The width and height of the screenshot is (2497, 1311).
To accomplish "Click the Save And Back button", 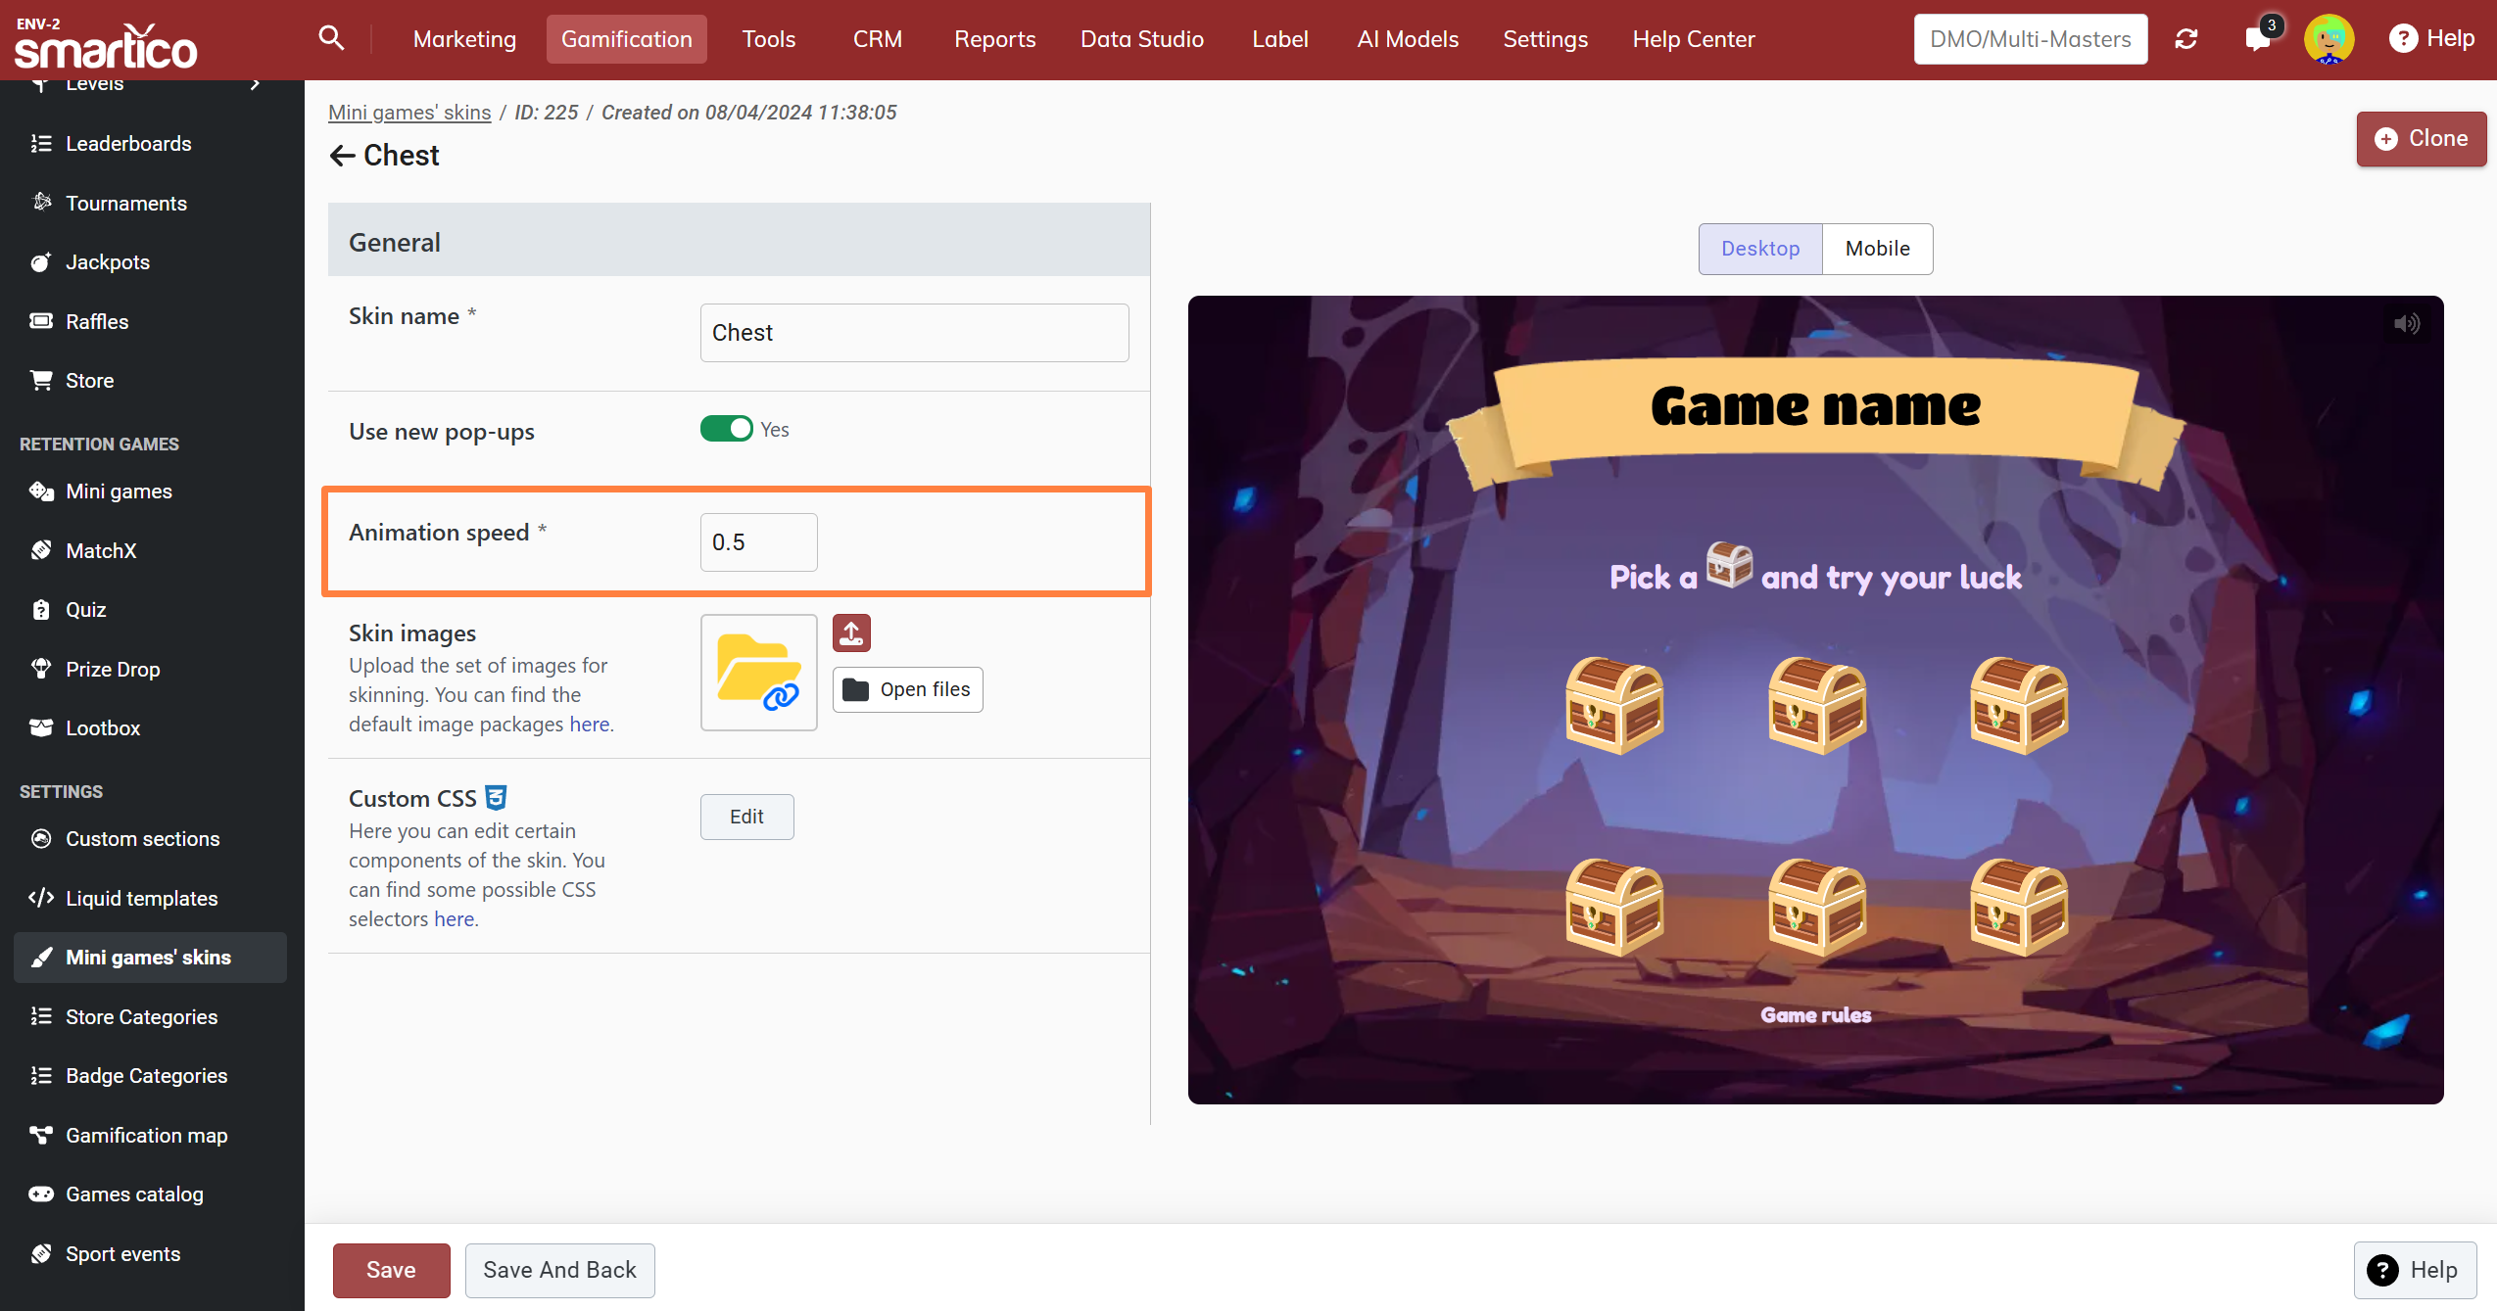I will click(559, 1270).
